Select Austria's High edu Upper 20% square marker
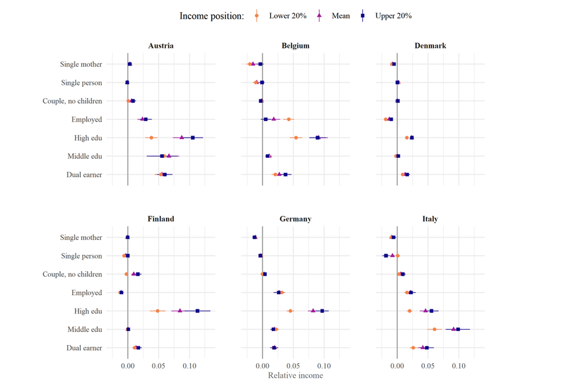 tap(193, 137)
